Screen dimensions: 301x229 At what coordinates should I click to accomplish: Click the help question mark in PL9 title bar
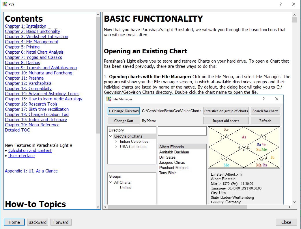[x=281, y=4]
